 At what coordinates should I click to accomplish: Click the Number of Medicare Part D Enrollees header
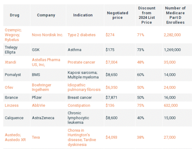[175, 15]
